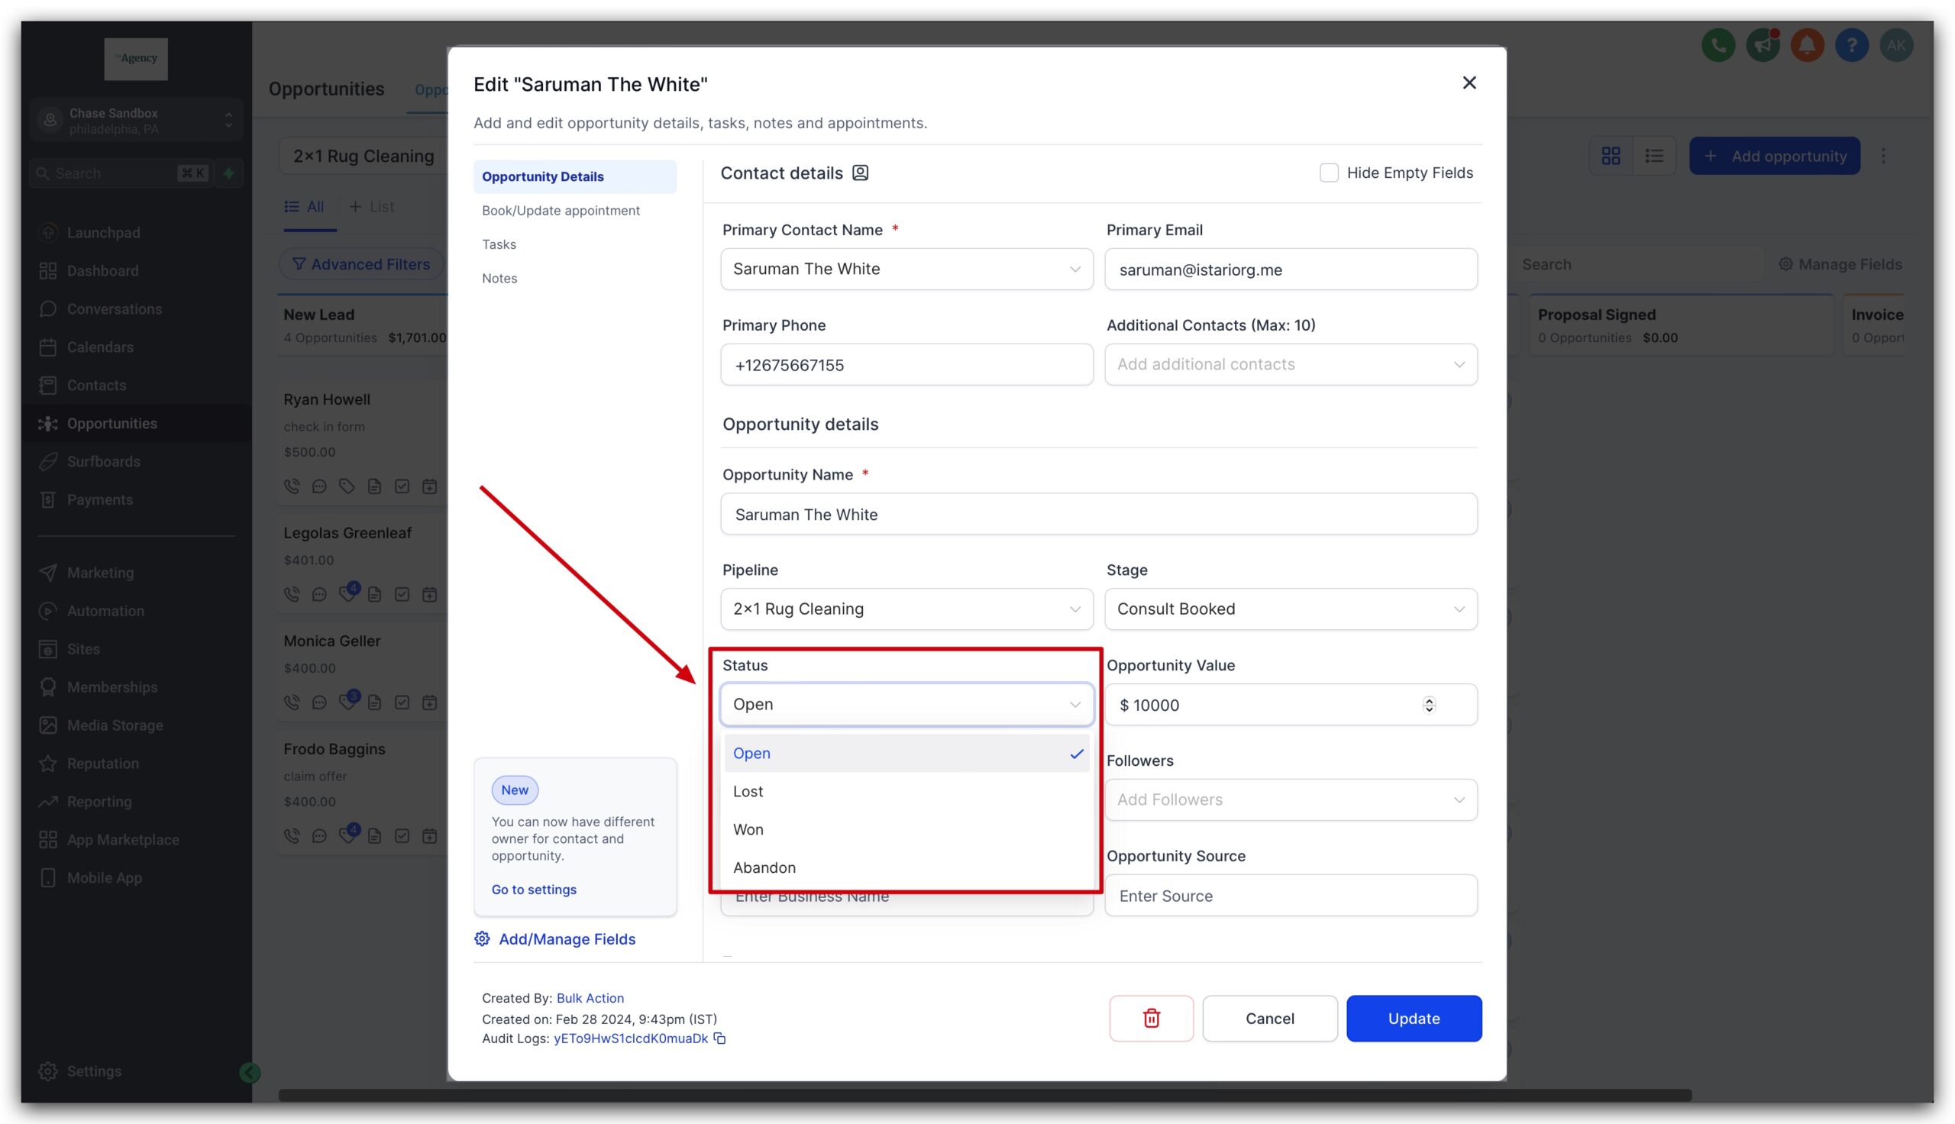The width and height of the screenshot is (1955, 1124).
Task: Open SMS conversation icon on Legolas Greenleaf card
Action: [319, 594]
